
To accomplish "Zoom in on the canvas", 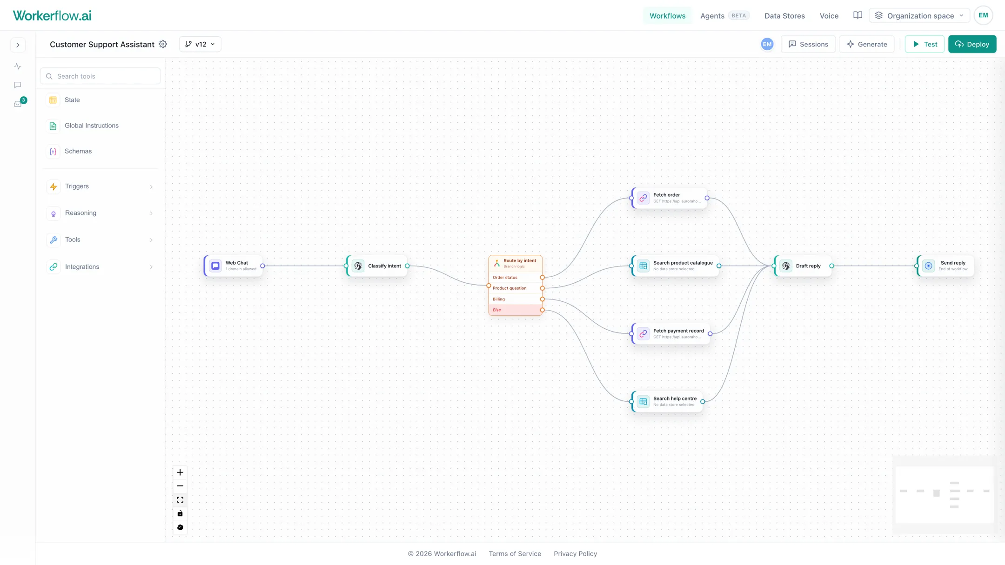I will click(180, 472).
